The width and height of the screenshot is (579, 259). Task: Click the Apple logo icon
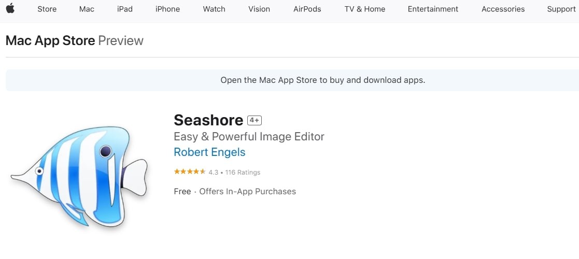click(x=10, y=8)
